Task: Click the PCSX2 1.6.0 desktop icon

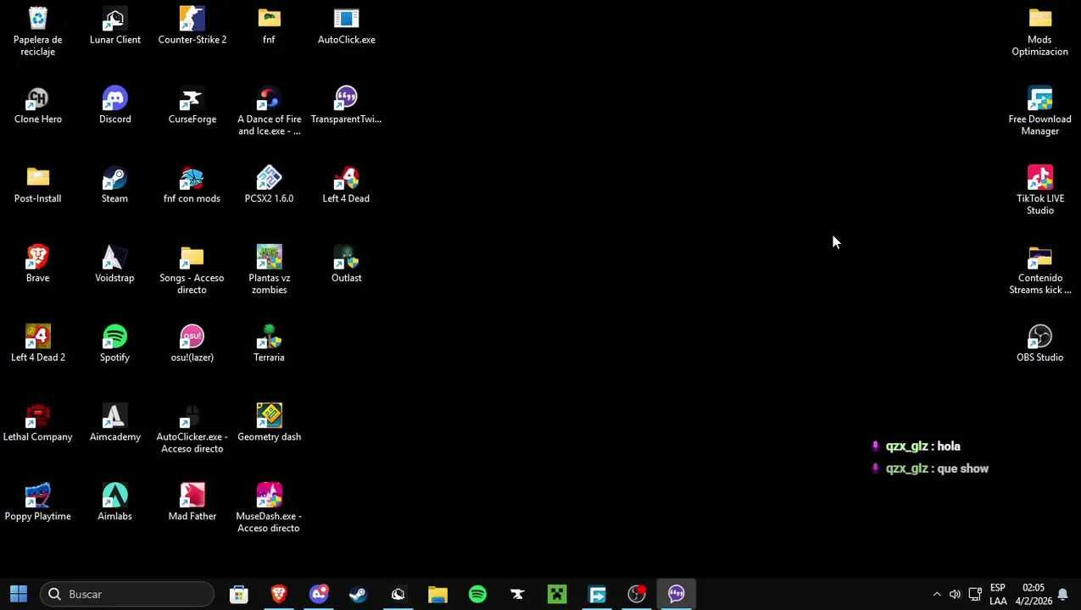Action: click(269, 185)
